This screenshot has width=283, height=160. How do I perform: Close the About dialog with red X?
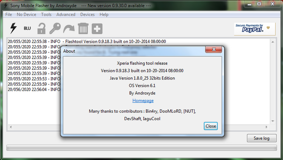click(214, 49)
